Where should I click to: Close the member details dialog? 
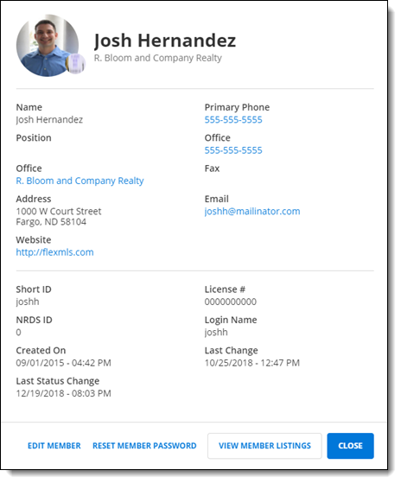[351, 446]
